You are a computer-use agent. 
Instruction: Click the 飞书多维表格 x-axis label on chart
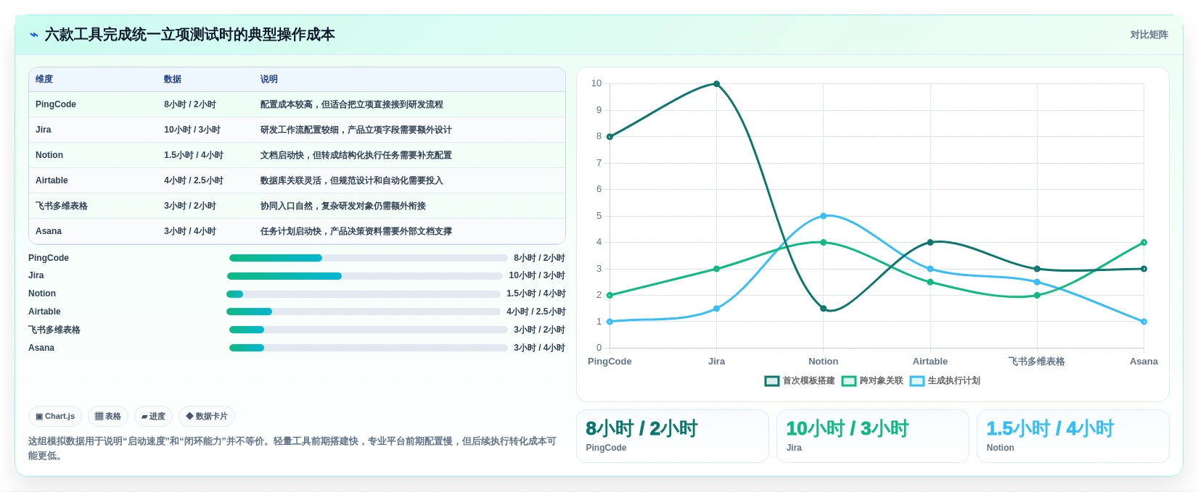(1037, 362)
